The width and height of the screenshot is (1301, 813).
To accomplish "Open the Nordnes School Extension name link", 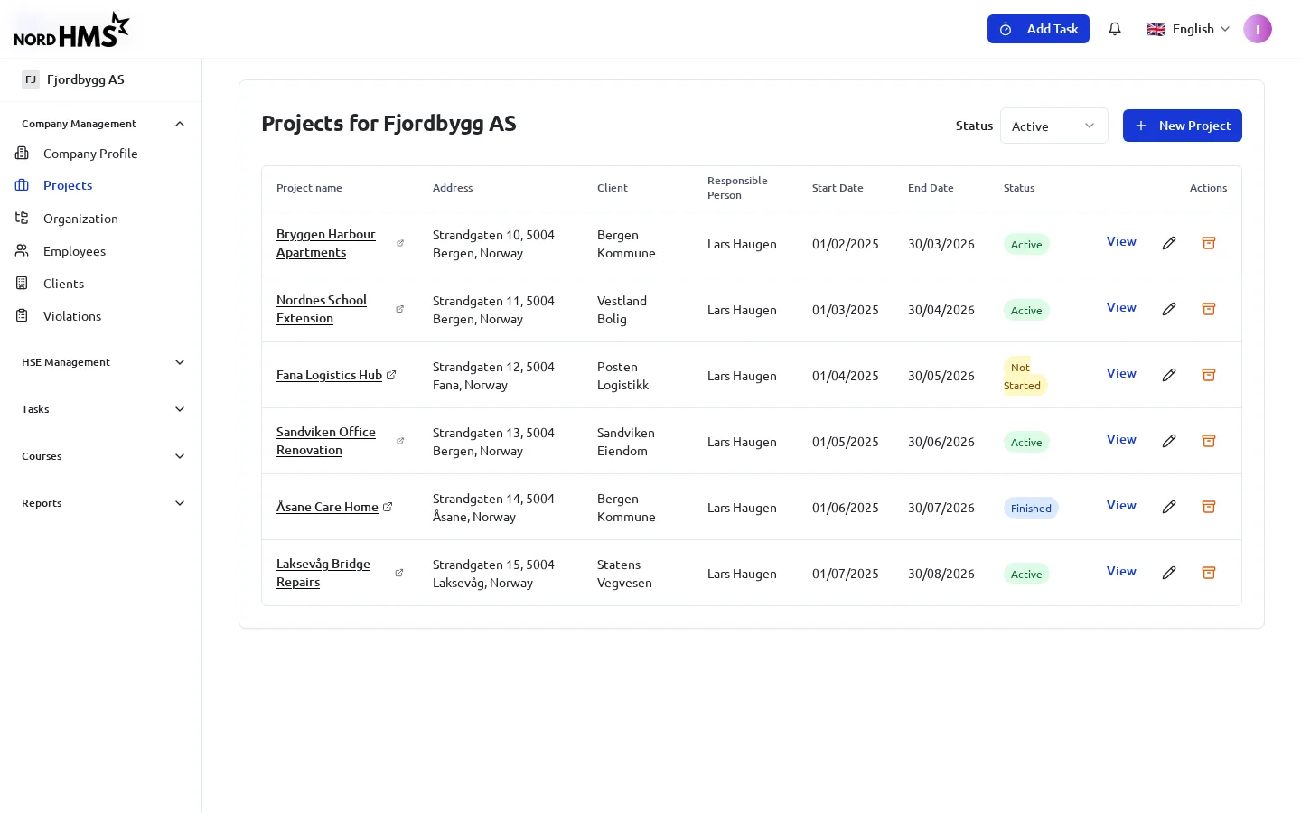I will (322, 309).
